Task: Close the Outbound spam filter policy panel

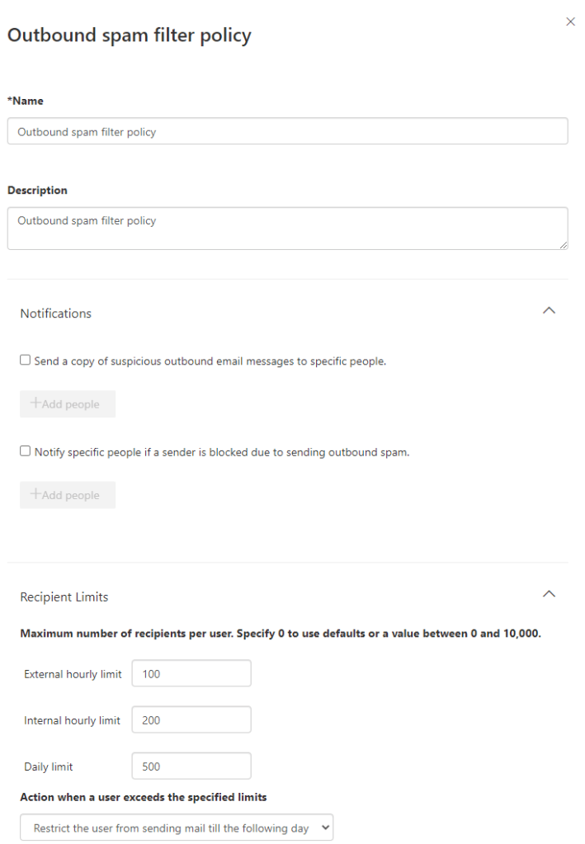Action: (x=570, y=22)
